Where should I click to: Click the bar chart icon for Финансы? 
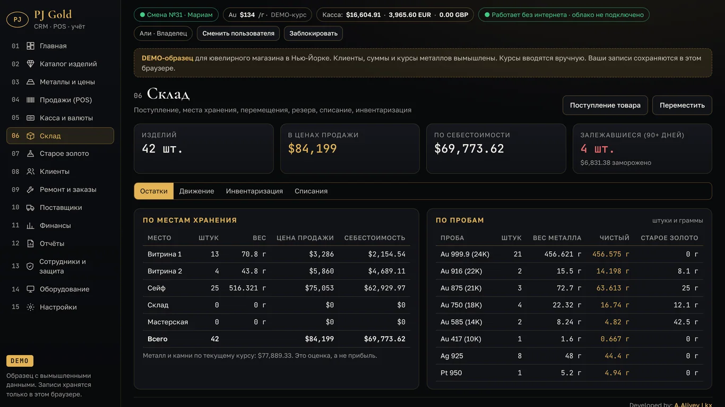coord(31,226)
